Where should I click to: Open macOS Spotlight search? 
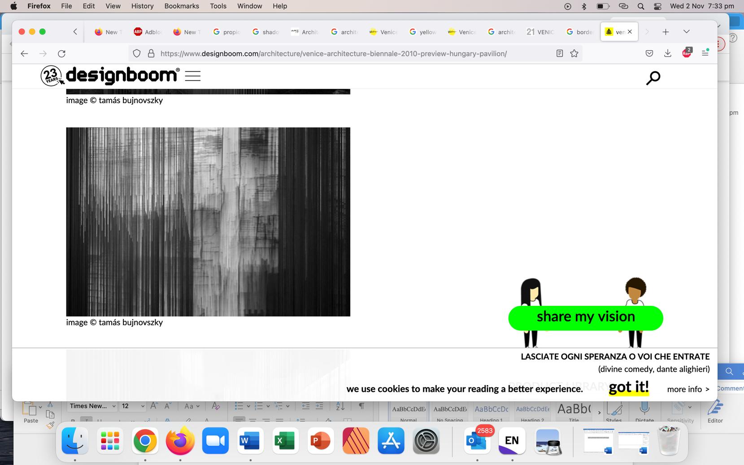[x=641, y=6]
